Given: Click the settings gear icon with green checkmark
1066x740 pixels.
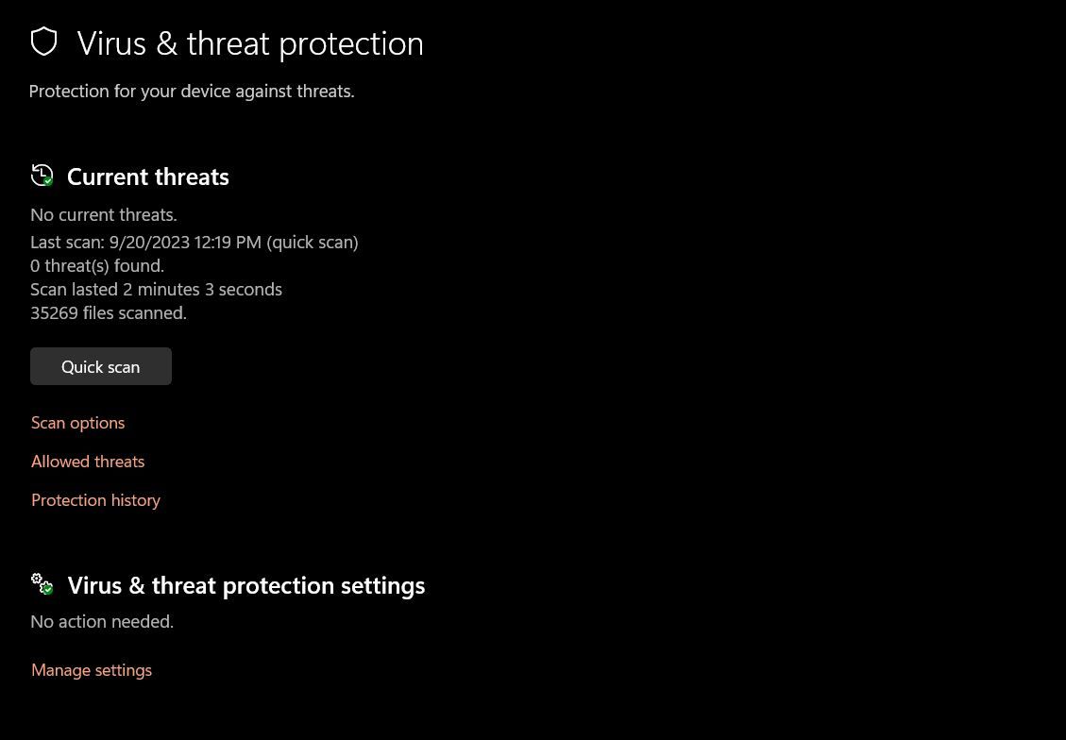Looking at the screenshot, I should pos(42,584).
